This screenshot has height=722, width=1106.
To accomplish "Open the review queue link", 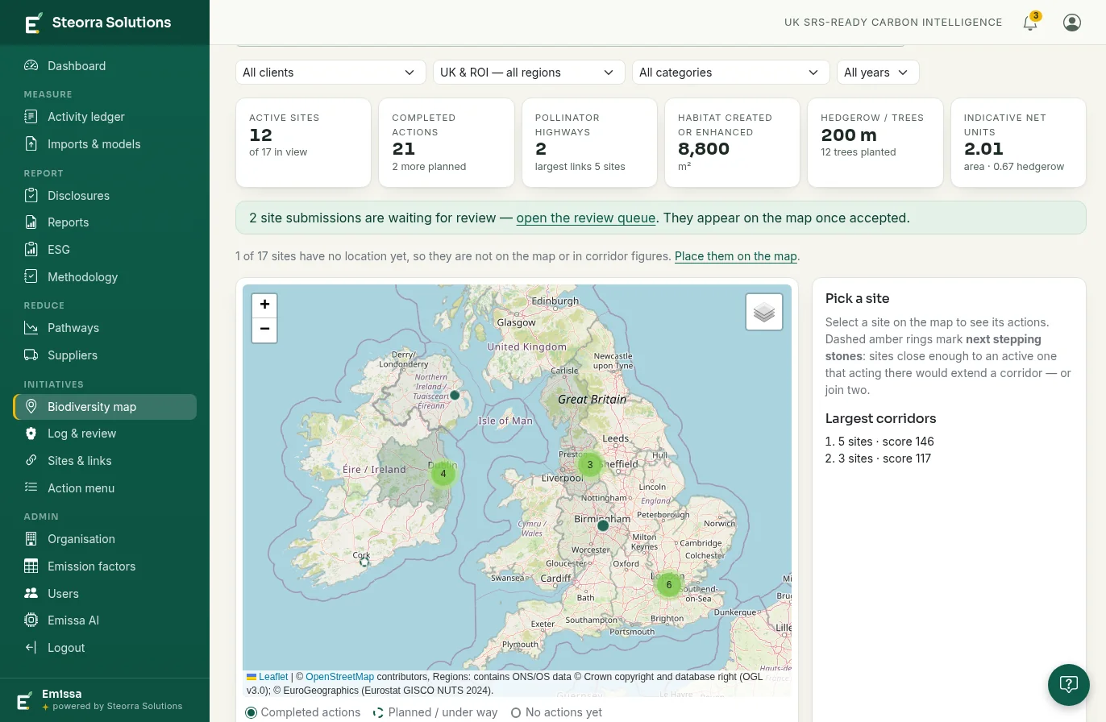I will 586,218.
